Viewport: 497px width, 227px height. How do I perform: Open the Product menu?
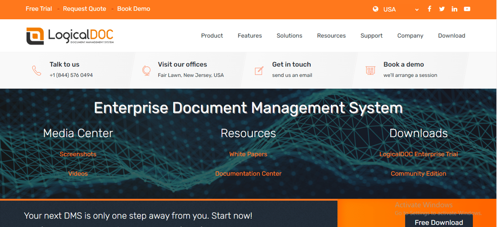[212, 36]
